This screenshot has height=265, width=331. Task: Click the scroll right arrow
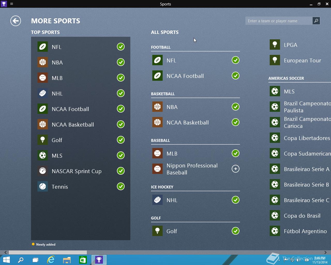[325, 252]
